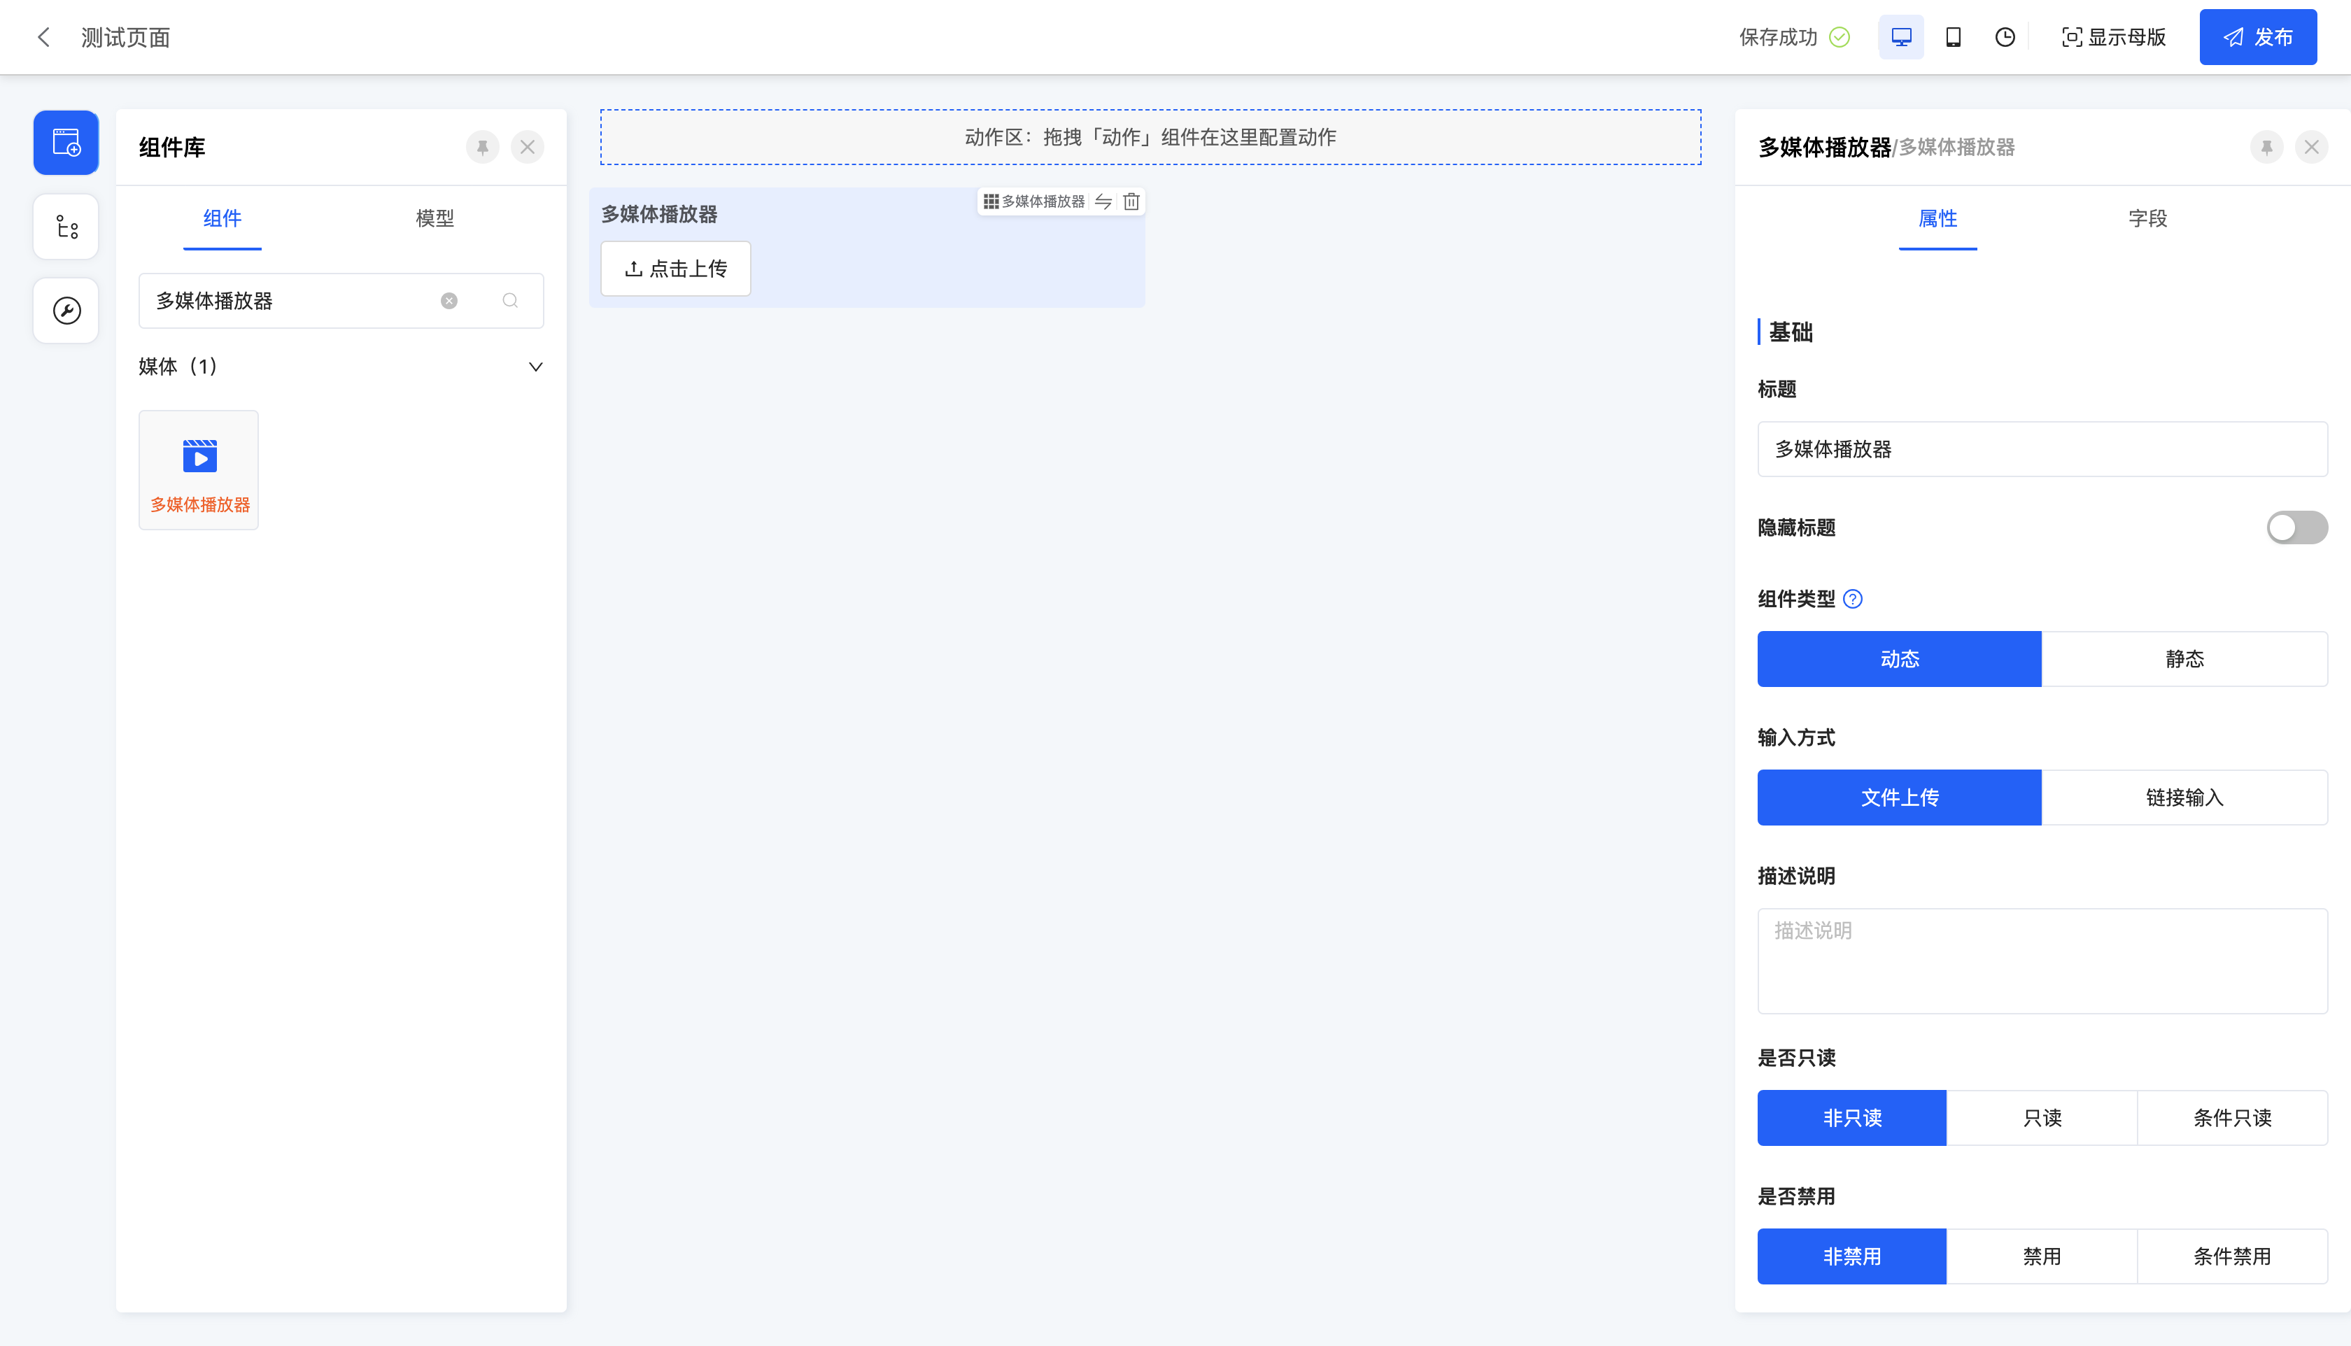
Task: Open the tree structure sidebar icon
Action: click(x=66, y=227)
